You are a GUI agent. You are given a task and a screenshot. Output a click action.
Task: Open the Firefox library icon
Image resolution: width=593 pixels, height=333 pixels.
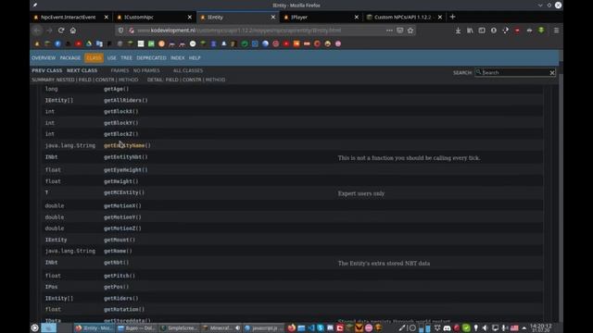pyautogui.click(x=470, y=31)
